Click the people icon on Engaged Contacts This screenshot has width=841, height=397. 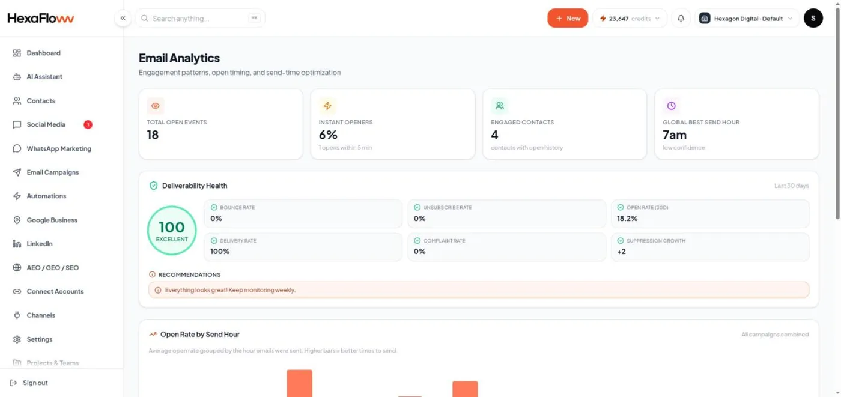(499, 106)
